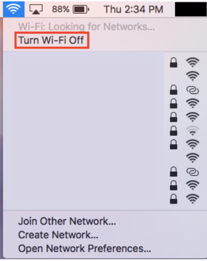Pick the fourth network row in the list
Screen dimensions: 207x261
point(105,104)
